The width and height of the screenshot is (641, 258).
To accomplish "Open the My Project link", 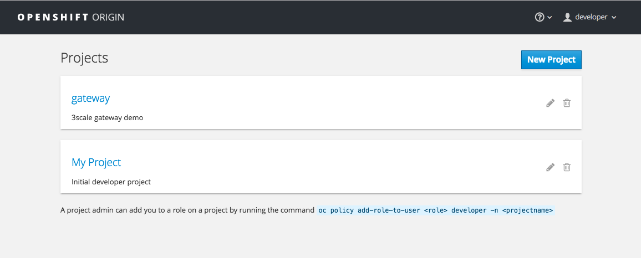I will tap(96, 162).
